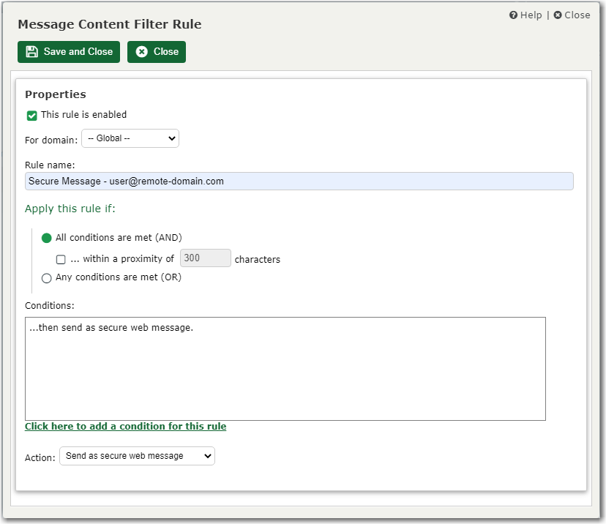Enable the proximity characters checkbox

click(x=61, y=258)
